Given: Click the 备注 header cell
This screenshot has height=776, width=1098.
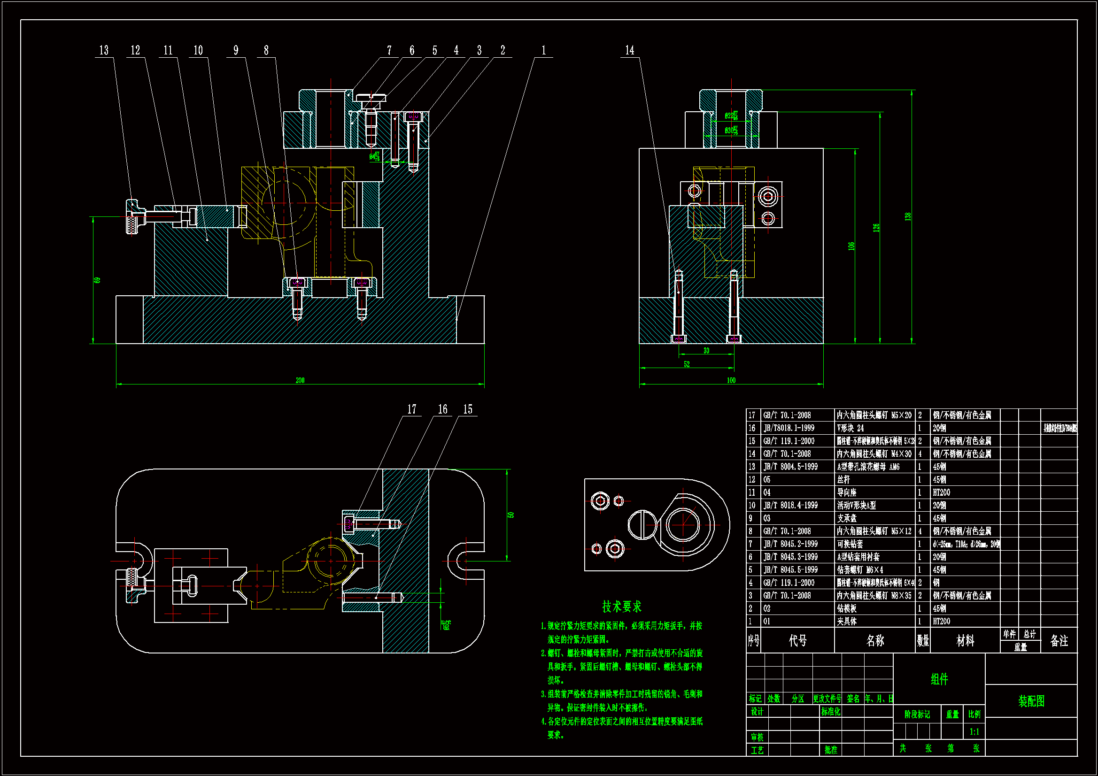Looking at the screenshot, I should [x=1059, y=641].
